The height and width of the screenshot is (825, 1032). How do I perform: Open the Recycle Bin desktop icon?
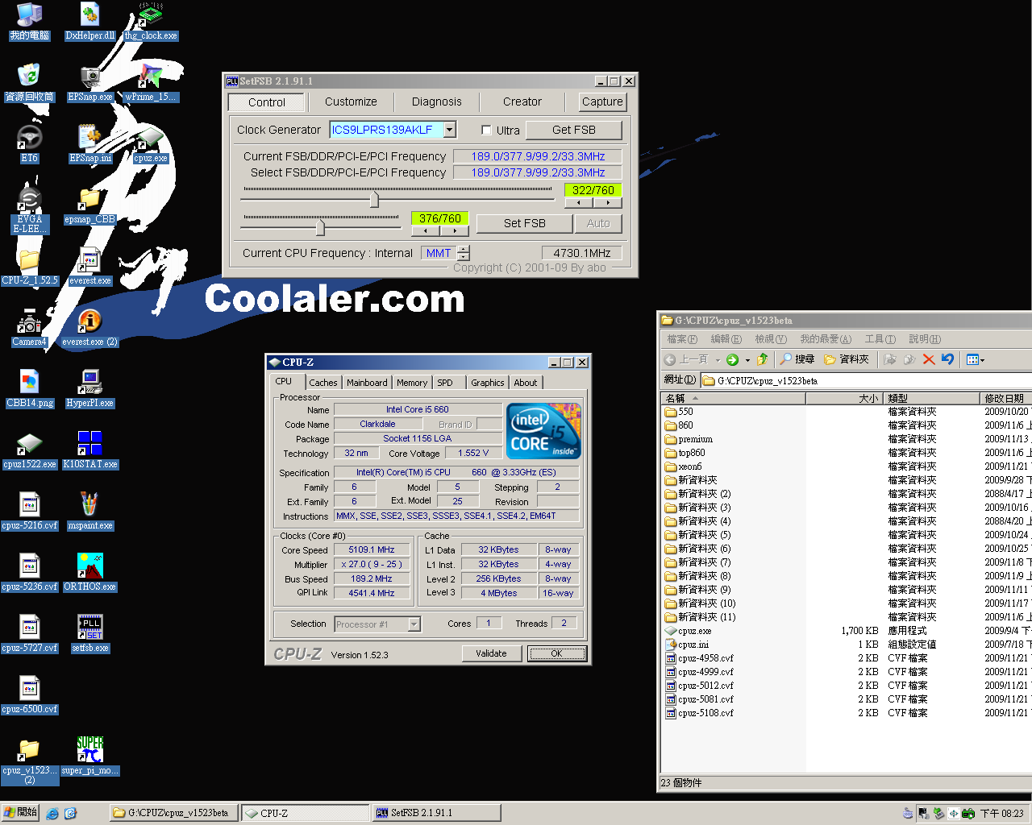click(30, 83)
